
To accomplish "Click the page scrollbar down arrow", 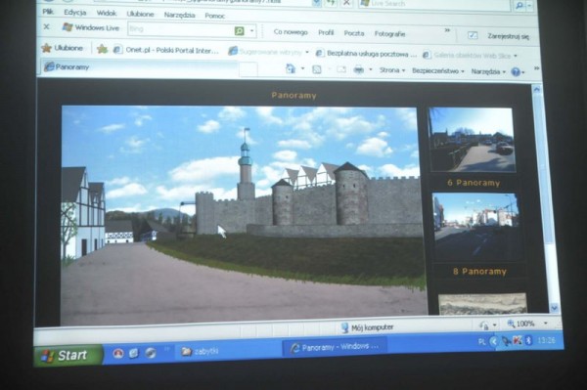I will click(554, 308).
